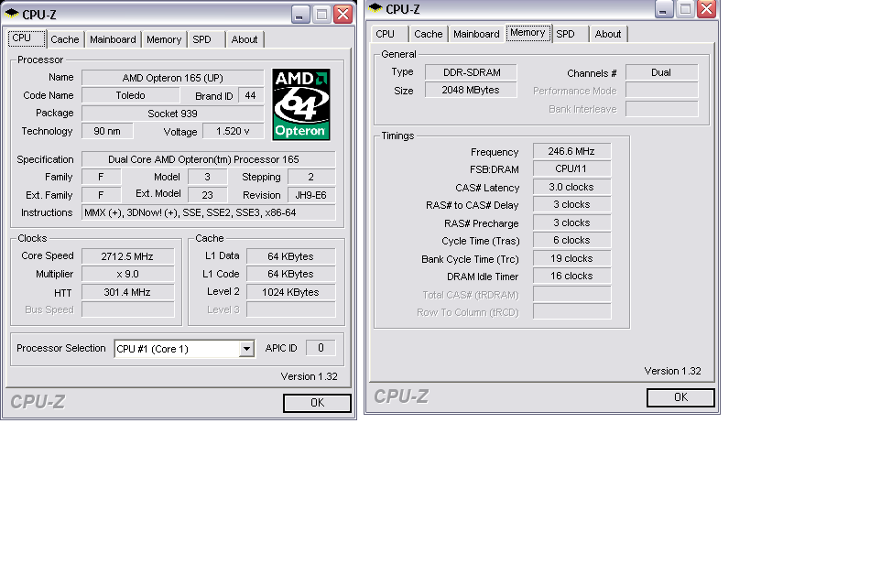Click the CPU-Z chip icon in left window title bar

point(12,14)
